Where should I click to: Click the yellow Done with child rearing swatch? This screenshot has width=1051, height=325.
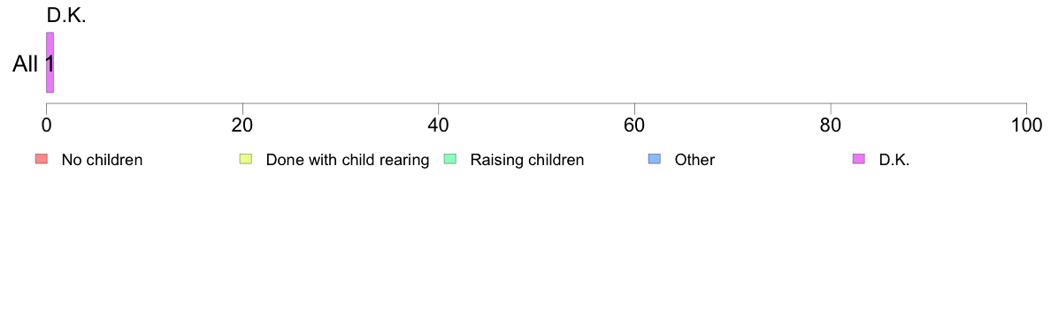tap(245, 159)
